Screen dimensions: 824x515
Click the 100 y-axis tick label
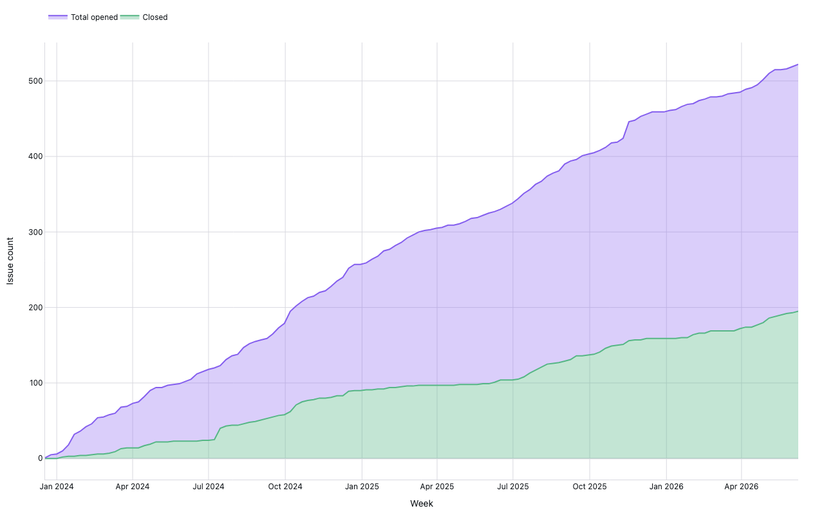pos(35,383)
